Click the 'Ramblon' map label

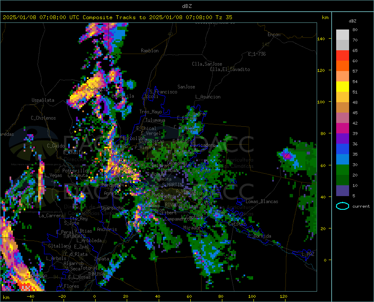[150, 51]
